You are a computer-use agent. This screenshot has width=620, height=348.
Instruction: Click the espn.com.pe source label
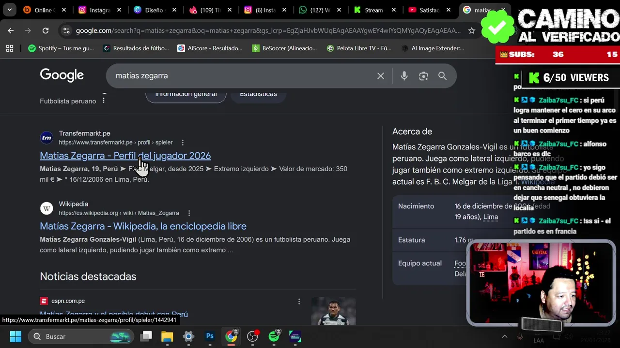click(68, 301)
